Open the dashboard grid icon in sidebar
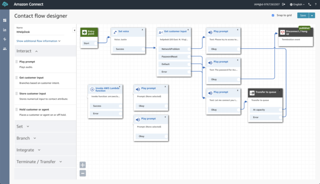This screenshot has height=184, width=320. (x=5, y=20)
